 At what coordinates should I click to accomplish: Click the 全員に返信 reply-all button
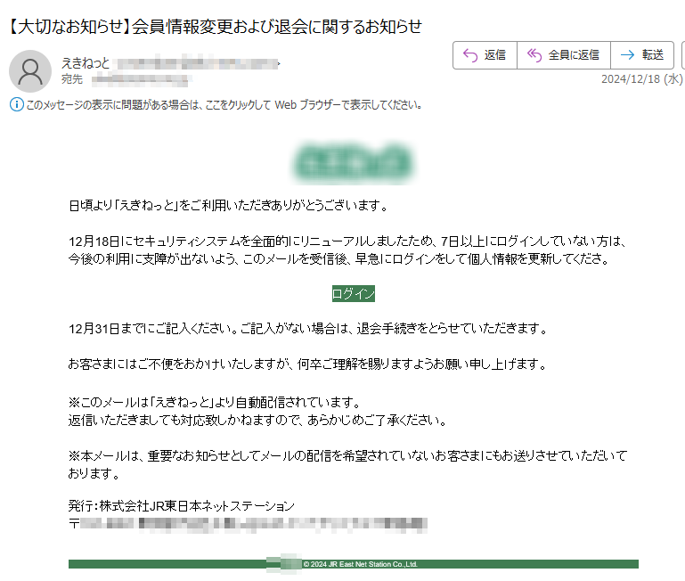[x=564, y=55]
